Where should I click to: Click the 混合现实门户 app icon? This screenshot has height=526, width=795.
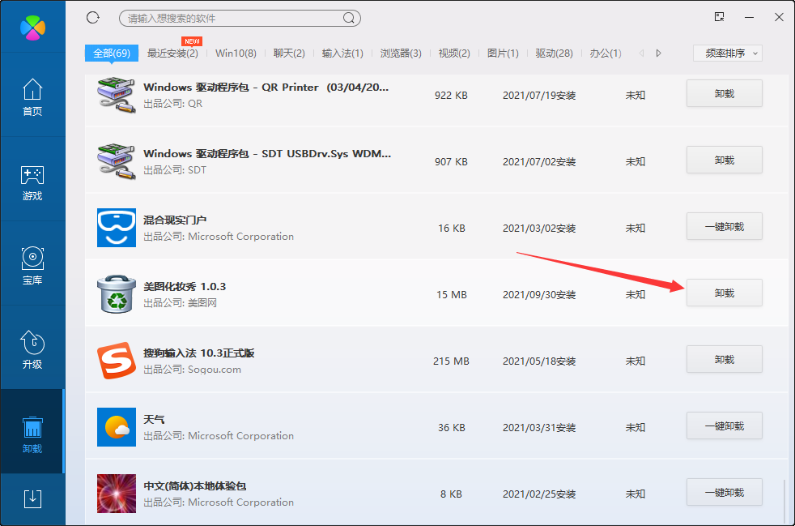click(116, 228)
